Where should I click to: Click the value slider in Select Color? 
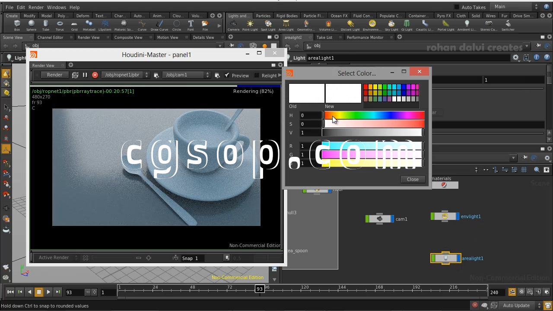(x=374, y=133)
